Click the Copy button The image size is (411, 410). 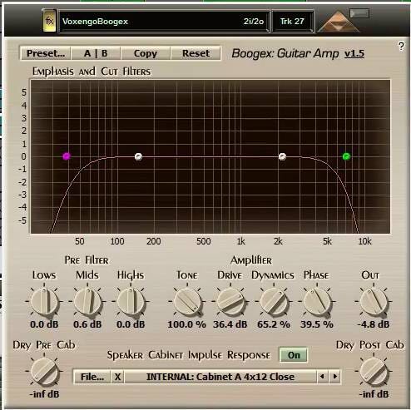(146, 53)
